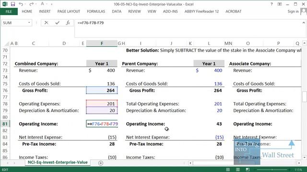Click the zoom slider handle

coord(272,170)
